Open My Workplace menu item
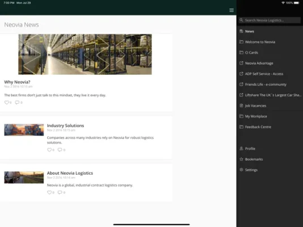 coord(256,116)
